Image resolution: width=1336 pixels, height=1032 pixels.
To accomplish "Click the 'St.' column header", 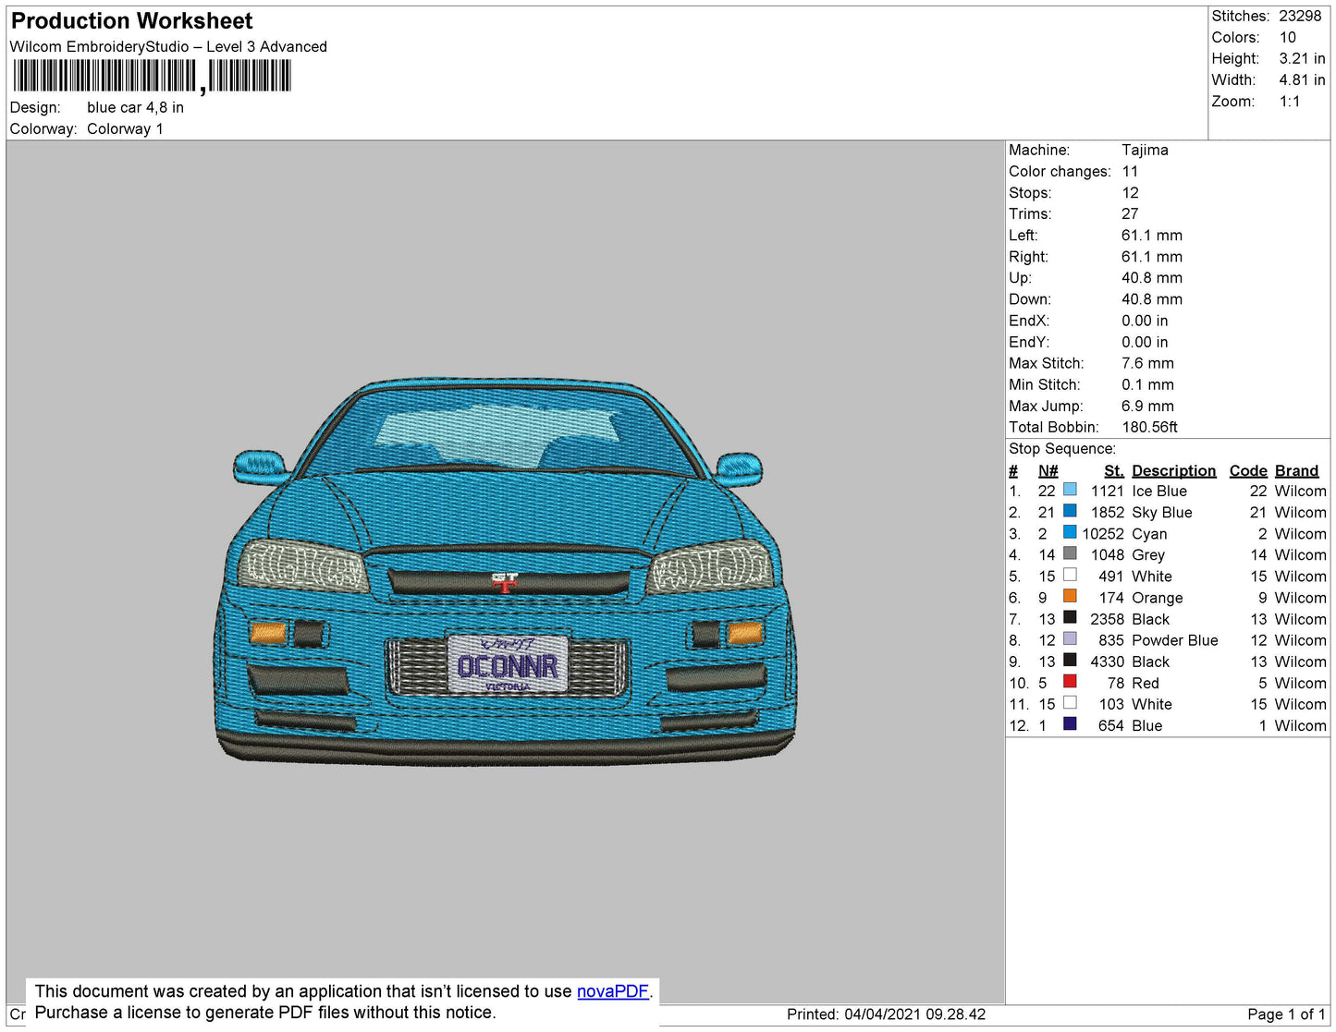I will tap(1114, 470).
